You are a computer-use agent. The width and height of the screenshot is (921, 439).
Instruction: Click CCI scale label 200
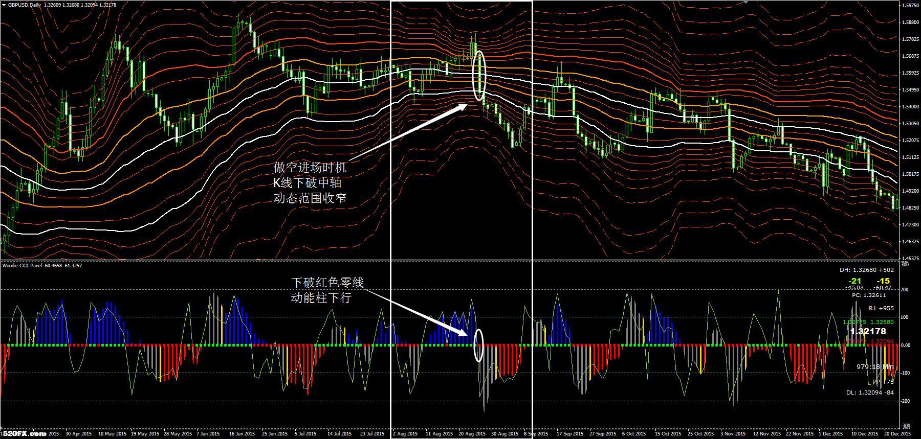click(x=905, y=290)
